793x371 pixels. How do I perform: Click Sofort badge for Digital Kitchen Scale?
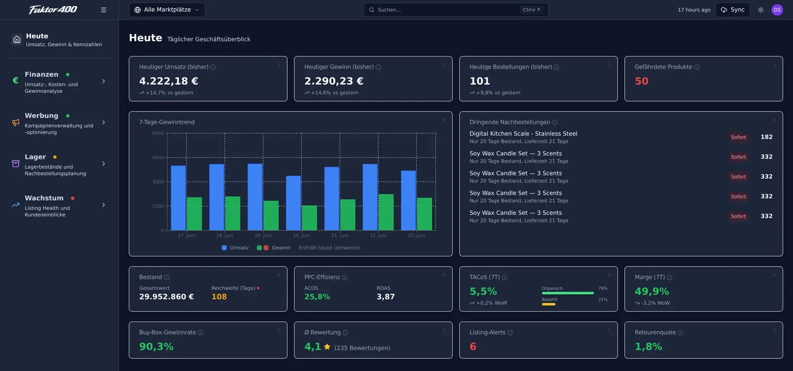pos(738,137)
